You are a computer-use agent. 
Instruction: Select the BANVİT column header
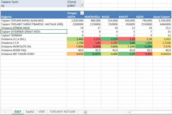[127, 17]
